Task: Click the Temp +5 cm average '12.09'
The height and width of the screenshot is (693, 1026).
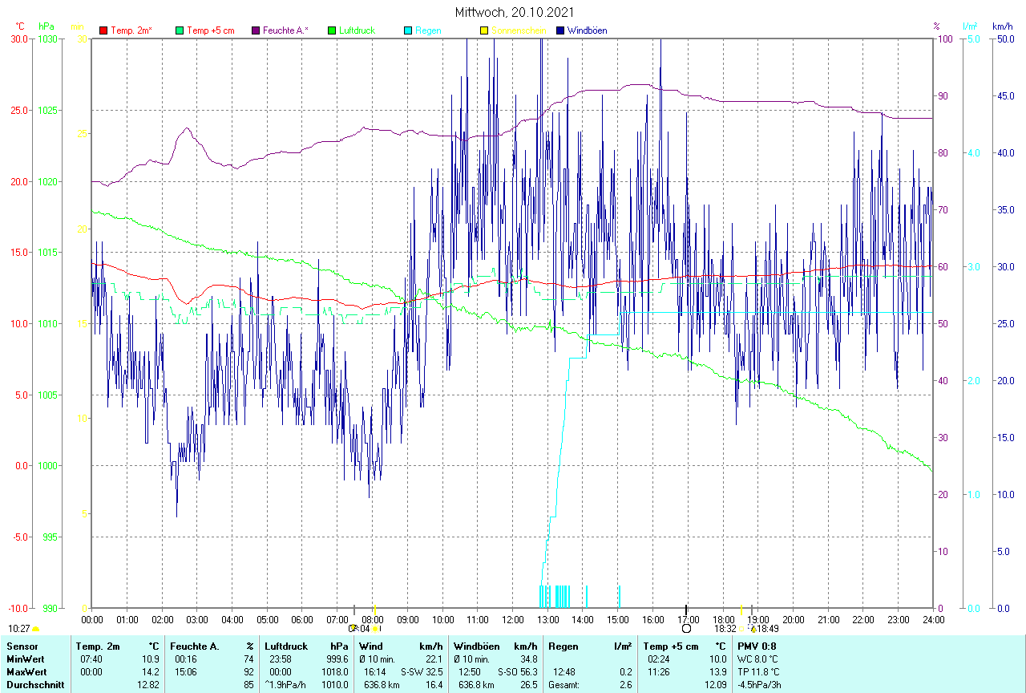Action: [x=715, y=685]
